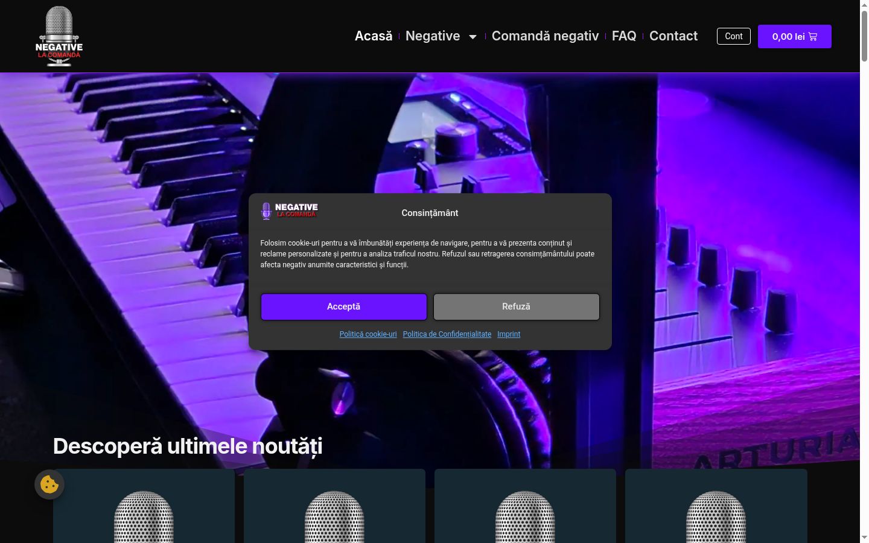This screenshot has height=543, width=869.
Task: Click the scrollbar up arrow
Action: click(x=864, y=5)
